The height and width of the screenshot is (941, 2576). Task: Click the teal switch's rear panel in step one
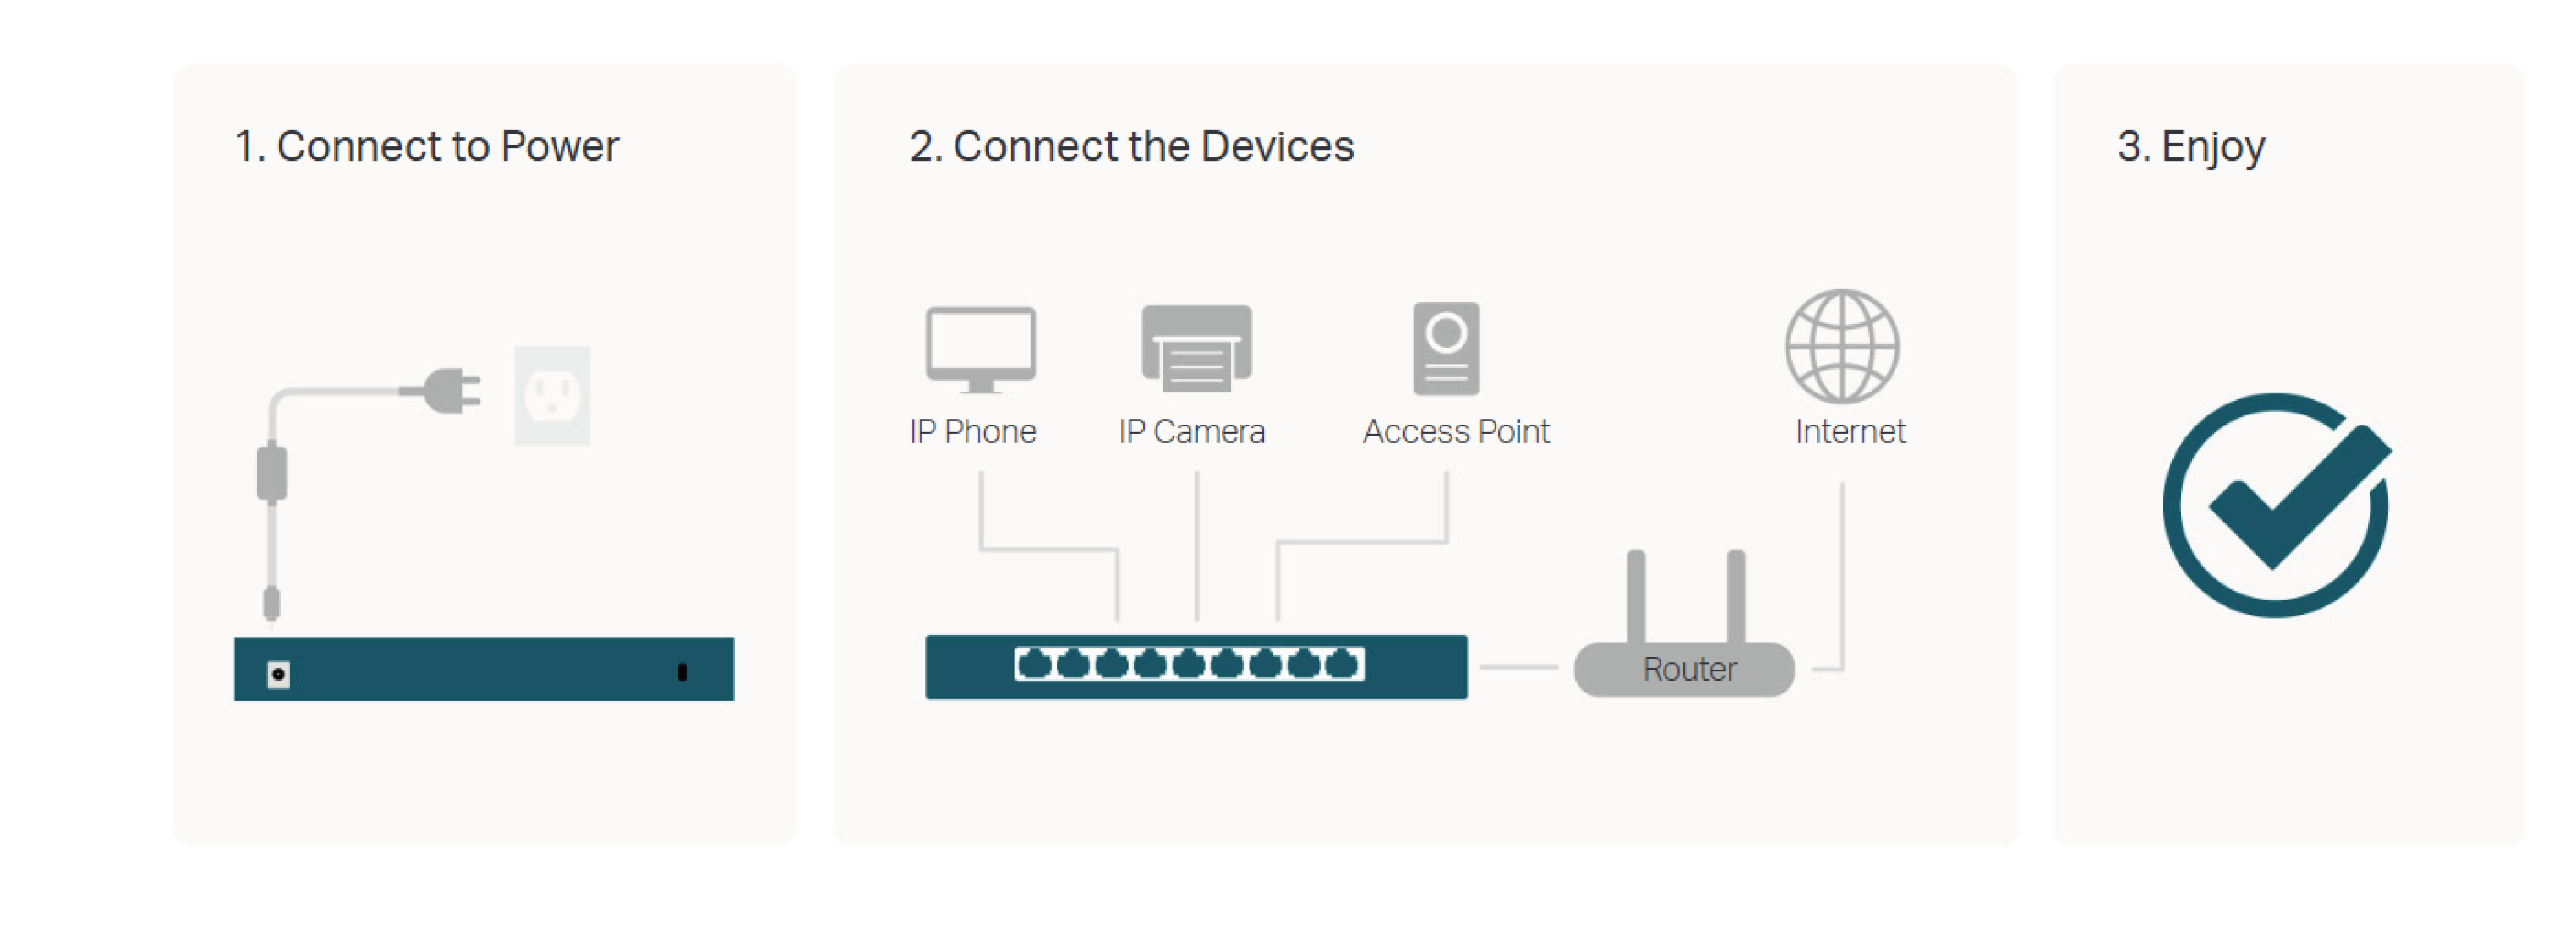(484, 669)
